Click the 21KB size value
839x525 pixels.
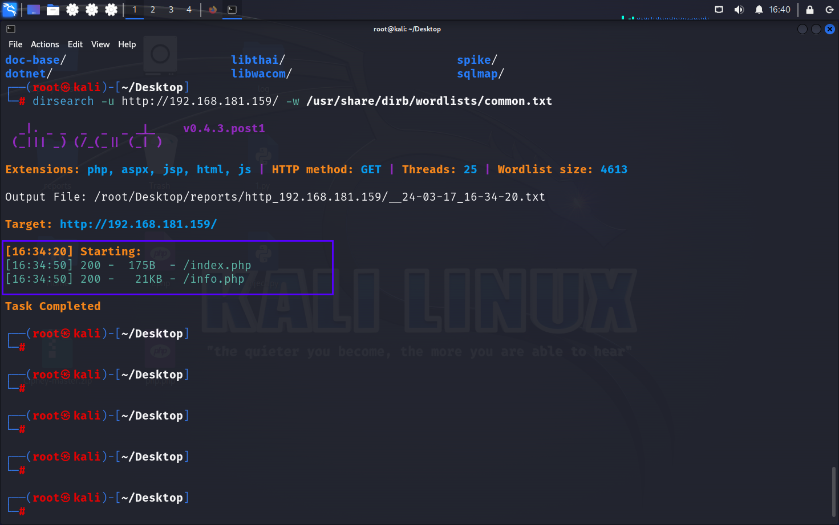tap(149, 279)
